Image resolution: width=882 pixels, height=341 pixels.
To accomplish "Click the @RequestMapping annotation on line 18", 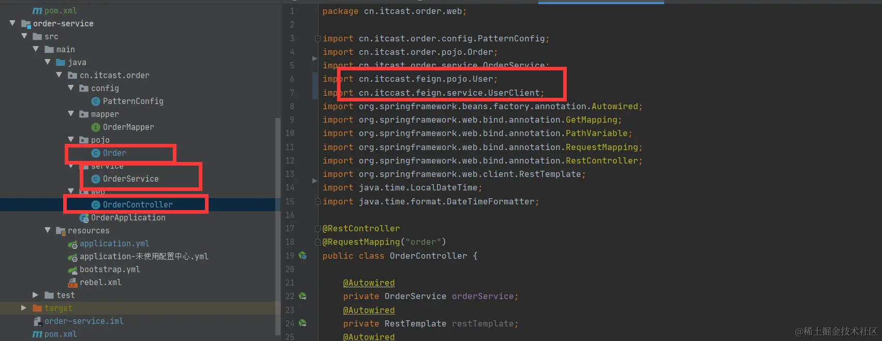I will pyautogui.click(x=361, y=242).
